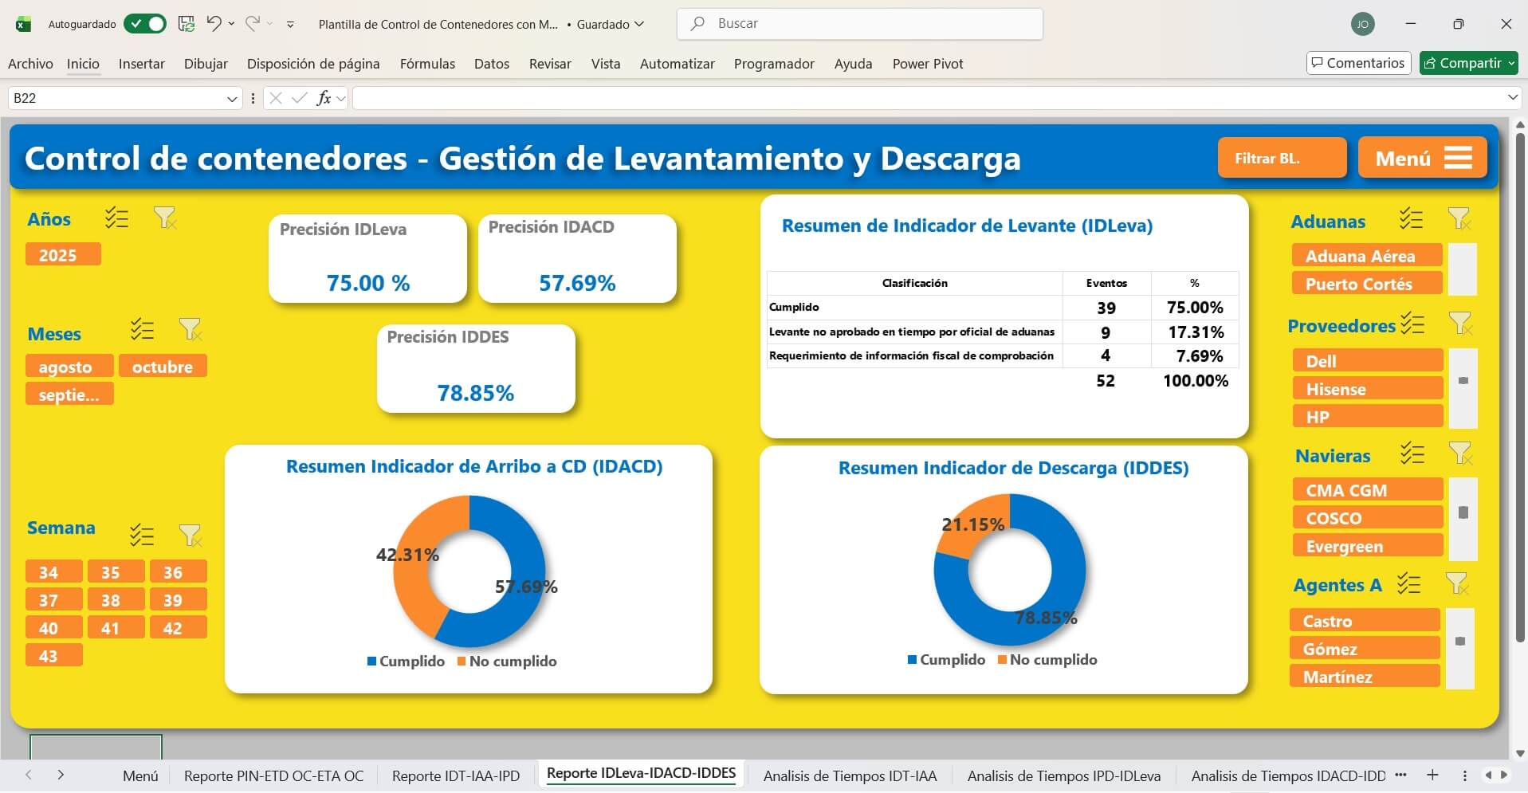Expand the undo history dropdown
The height and width of the screenshot is (793, 1528).
coord(231,24)
